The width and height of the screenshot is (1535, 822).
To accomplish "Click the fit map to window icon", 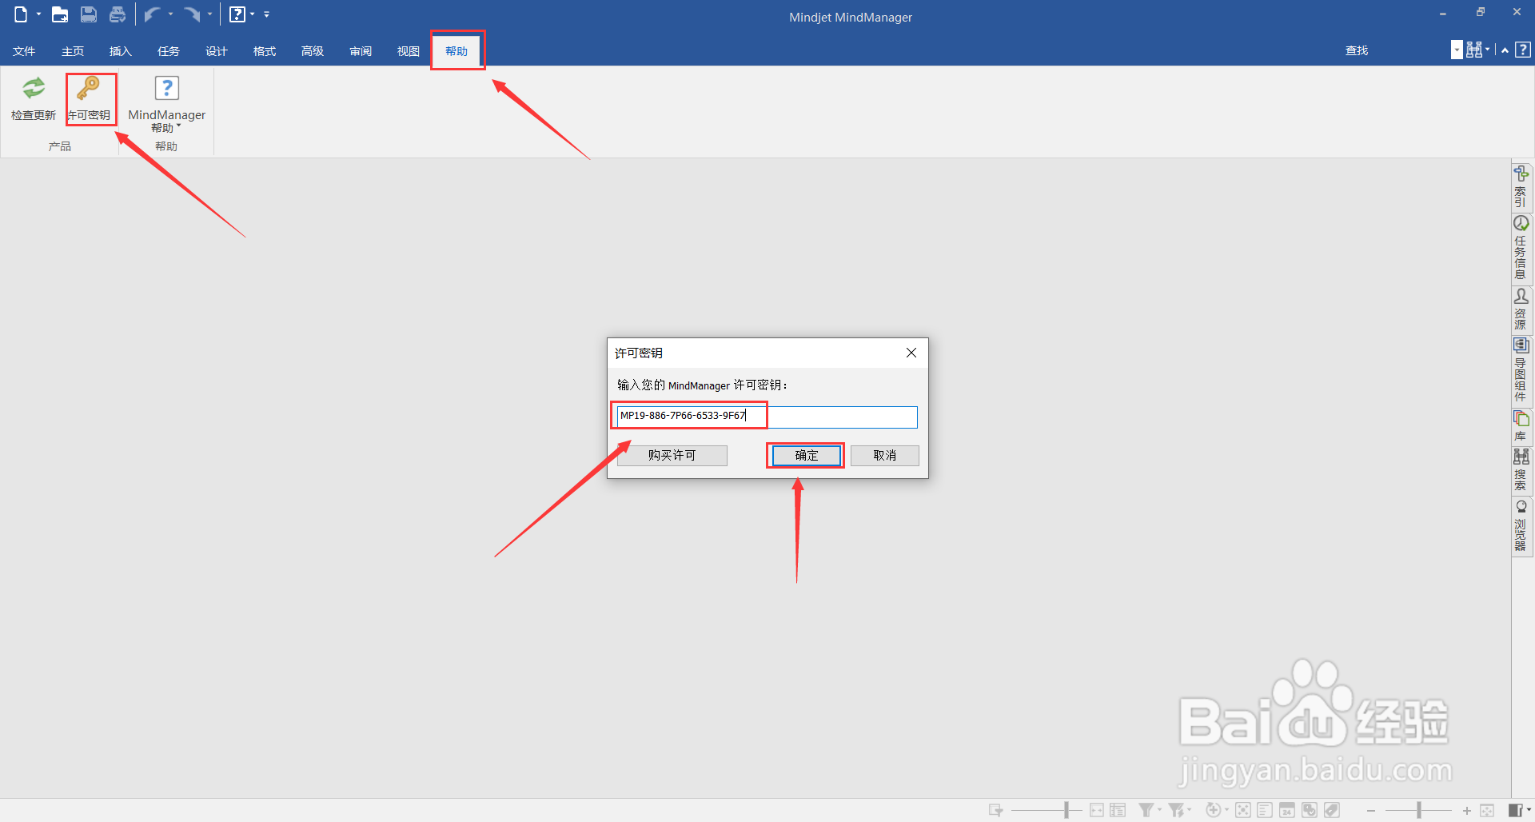I will pos(1487,810).
